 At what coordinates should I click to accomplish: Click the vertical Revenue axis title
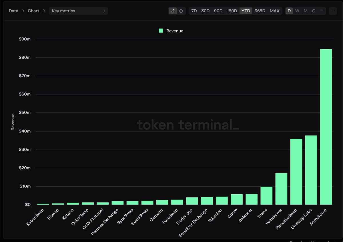point(13,122)
